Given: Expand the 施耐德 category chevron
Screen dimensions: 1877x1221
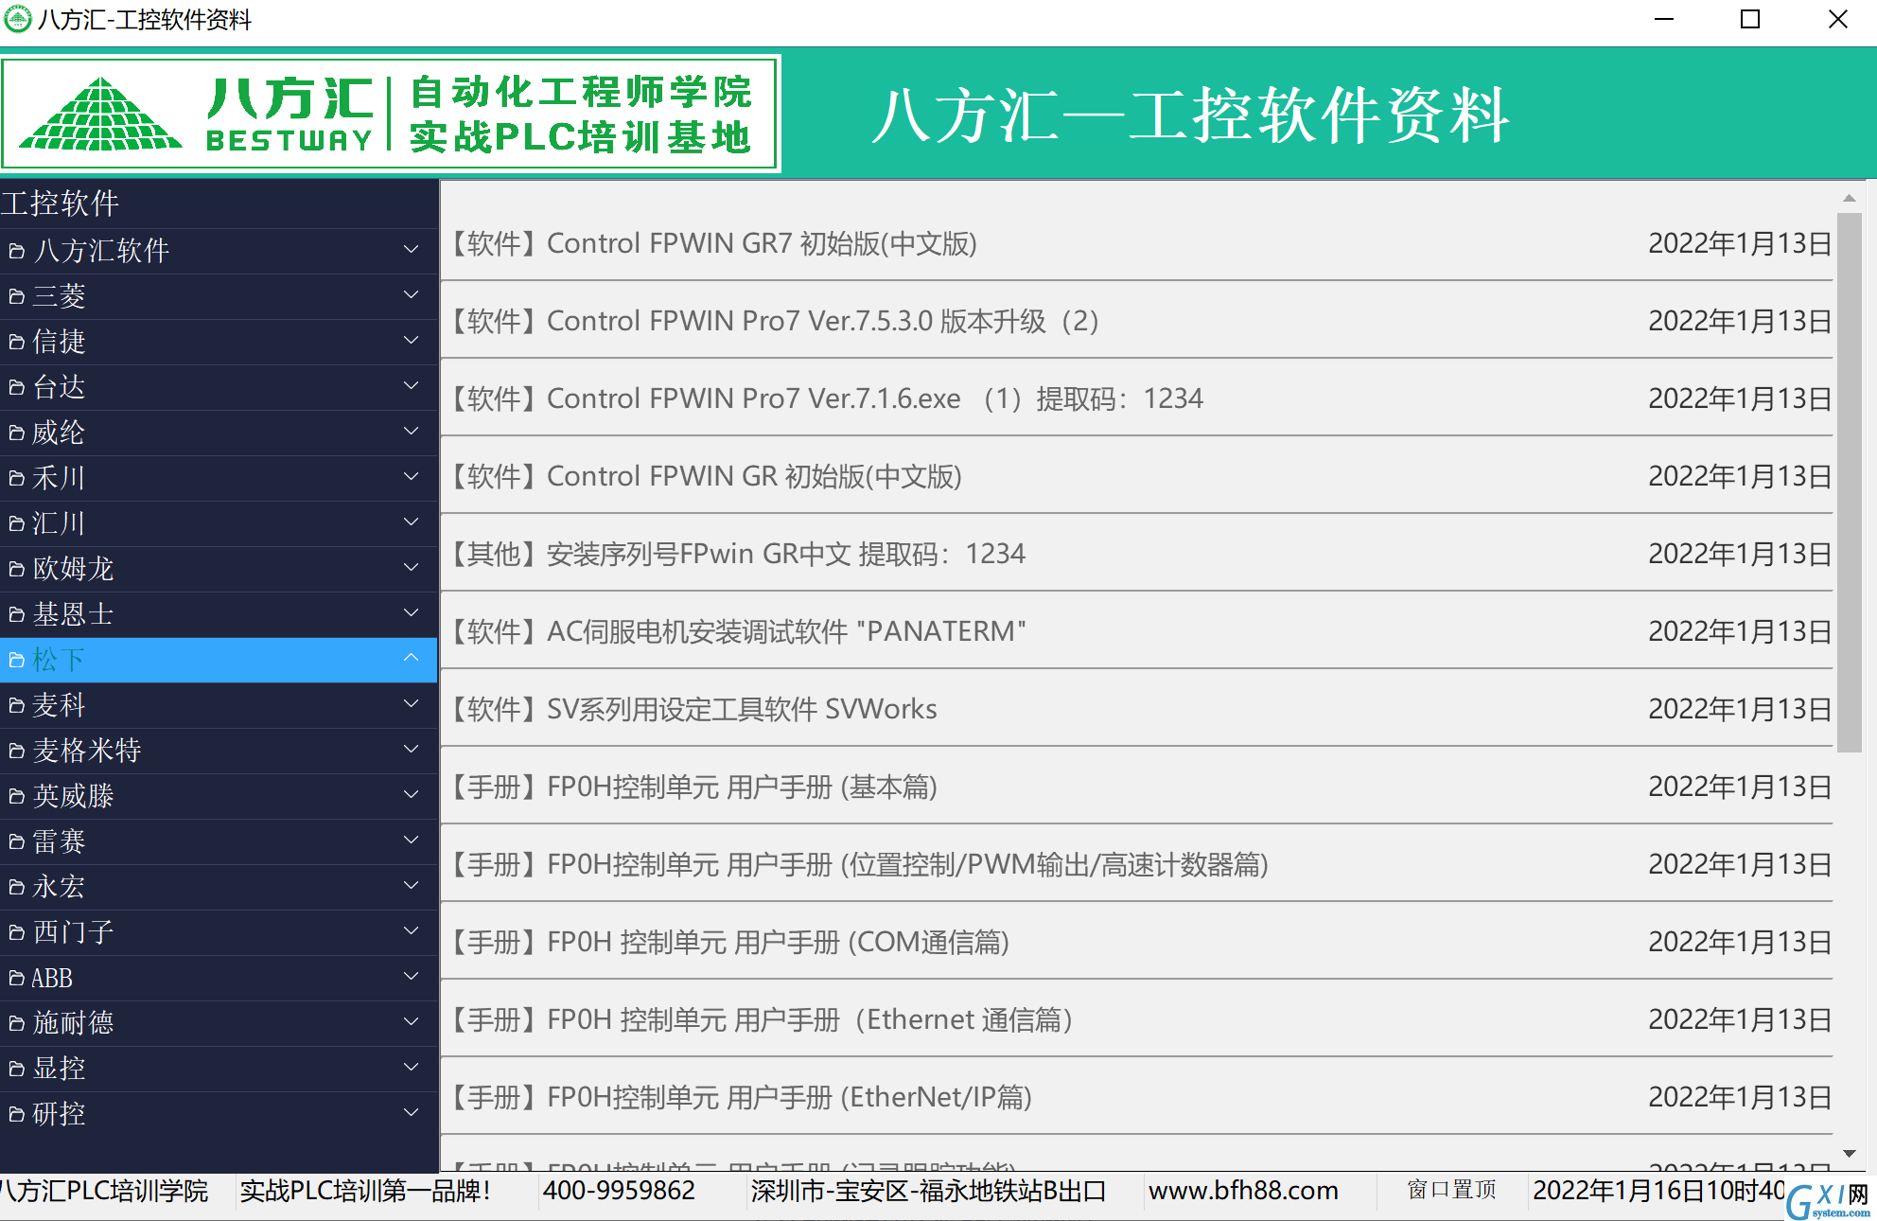Looking at the screenshot, I should point(411,1021).
